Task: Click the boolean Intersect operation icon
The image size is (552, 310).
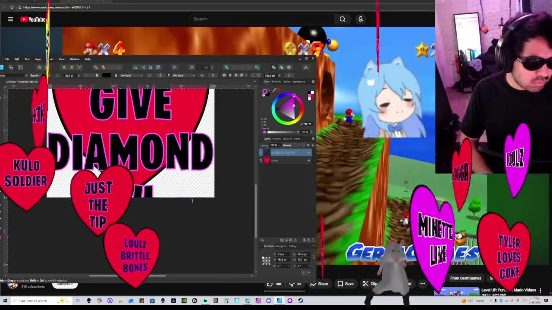Action: pyautogui.click(x=241, y=67)
